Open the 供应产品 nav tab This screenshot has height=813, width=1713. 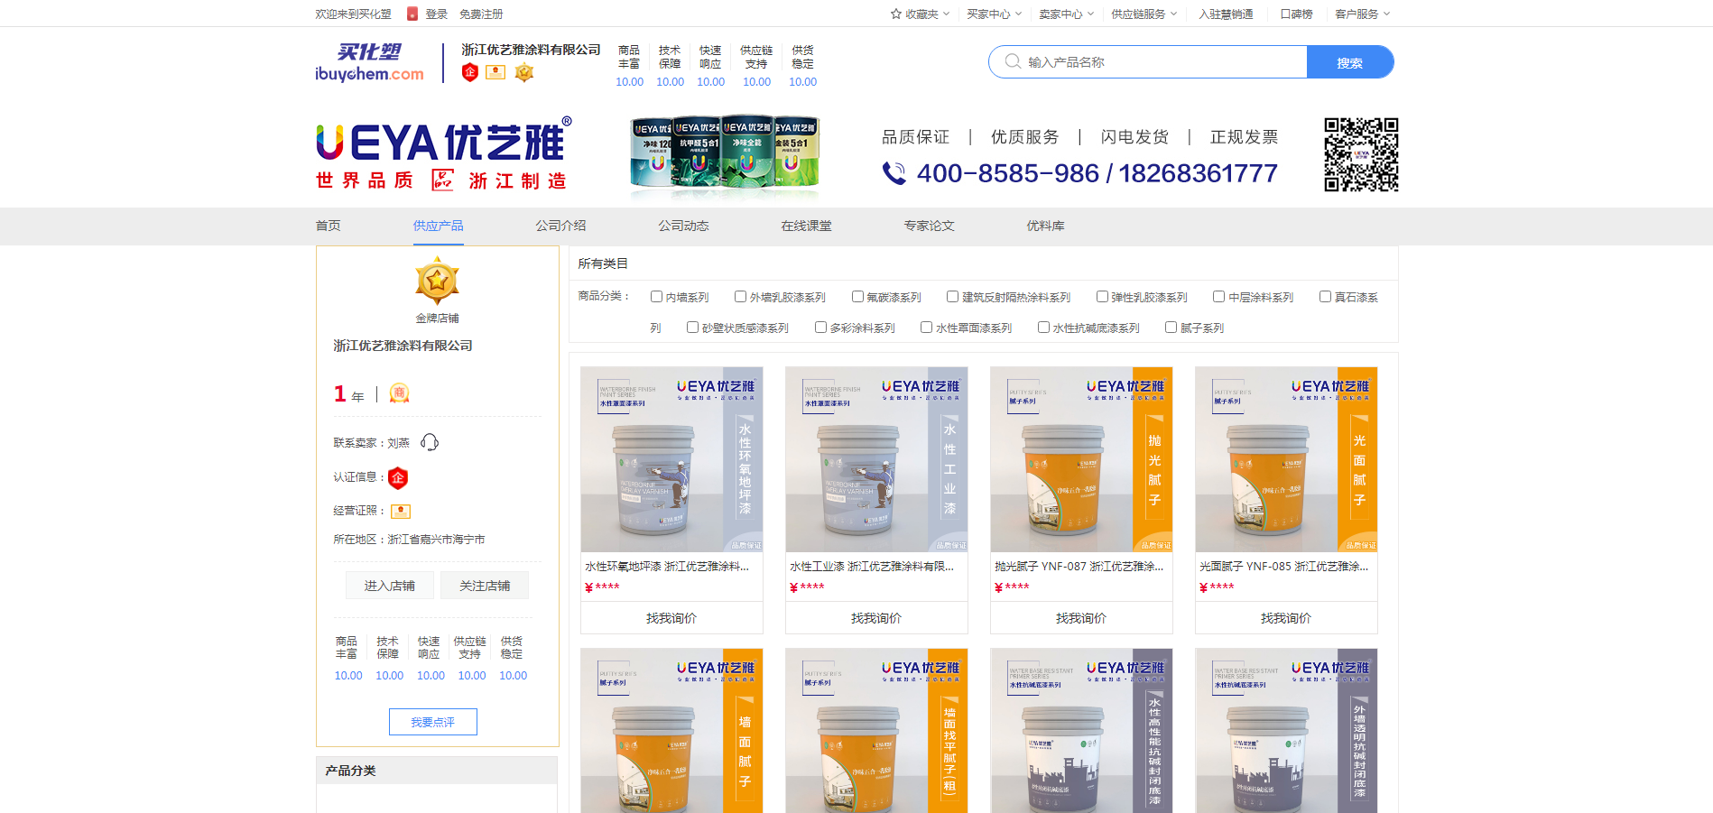pos(439,226)
